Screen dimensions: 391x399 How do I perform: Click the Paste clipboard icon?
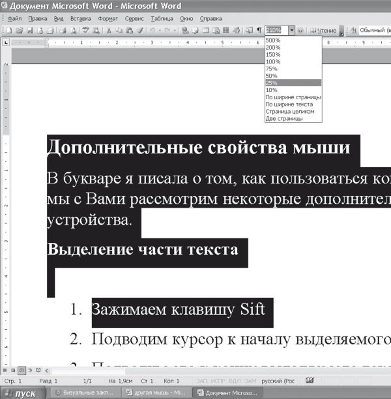[129, 31]
